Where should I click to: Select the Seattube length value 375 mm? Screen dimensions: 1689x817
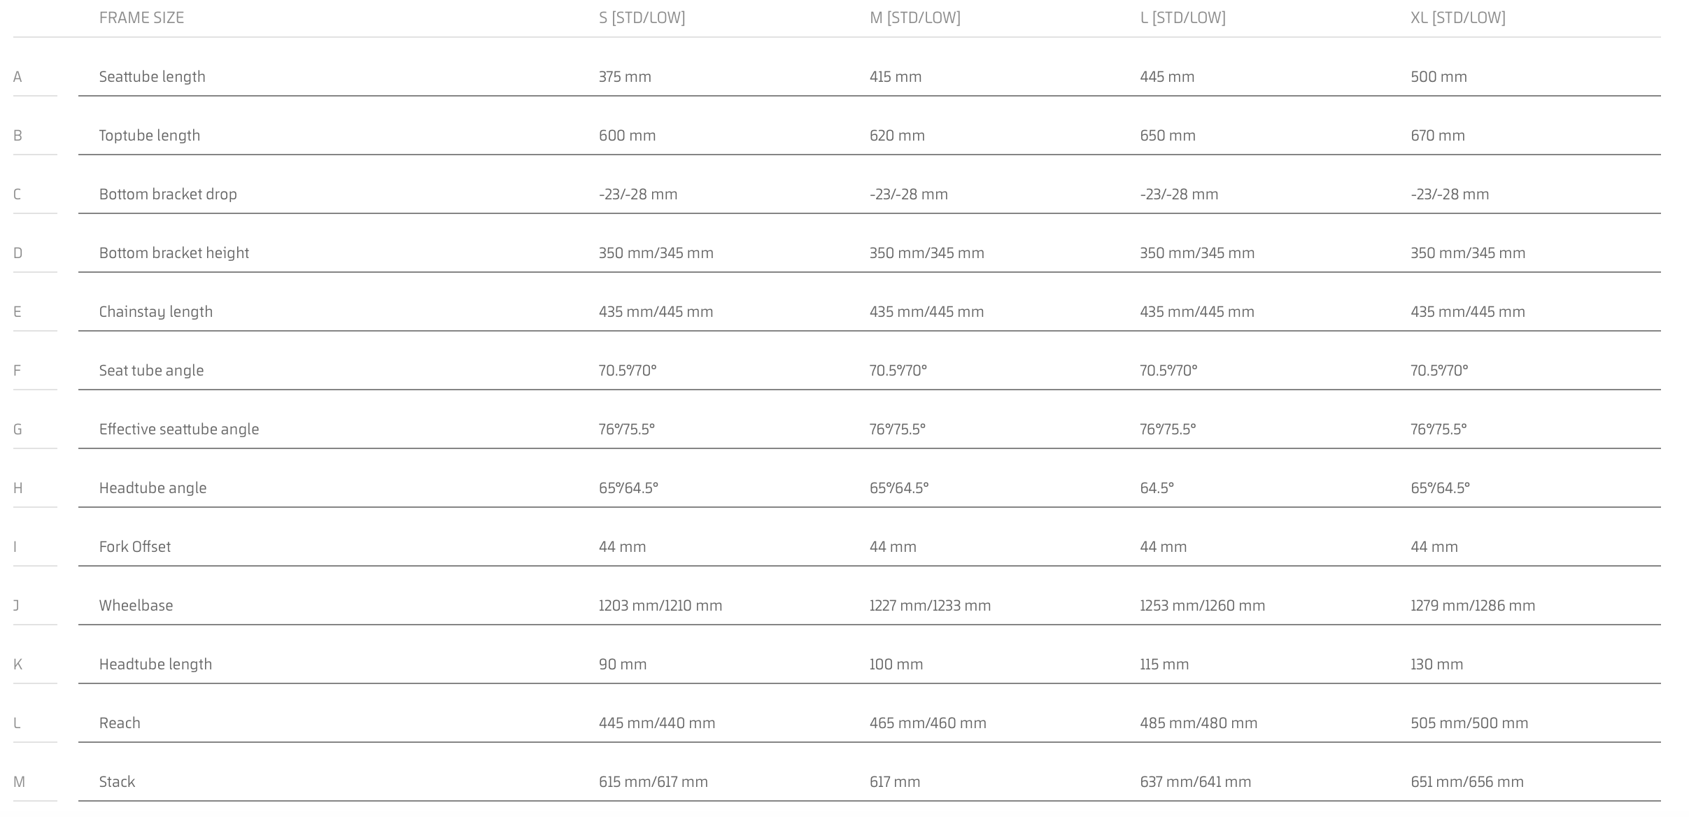tap(625, 77)
